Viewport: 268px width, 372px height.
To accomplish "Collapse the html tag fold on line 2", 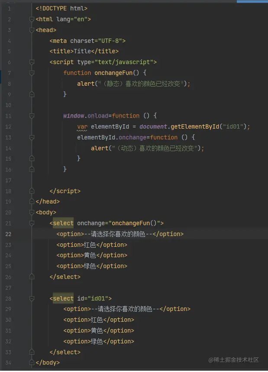I will pyautogui.click(x=32, y=19).
